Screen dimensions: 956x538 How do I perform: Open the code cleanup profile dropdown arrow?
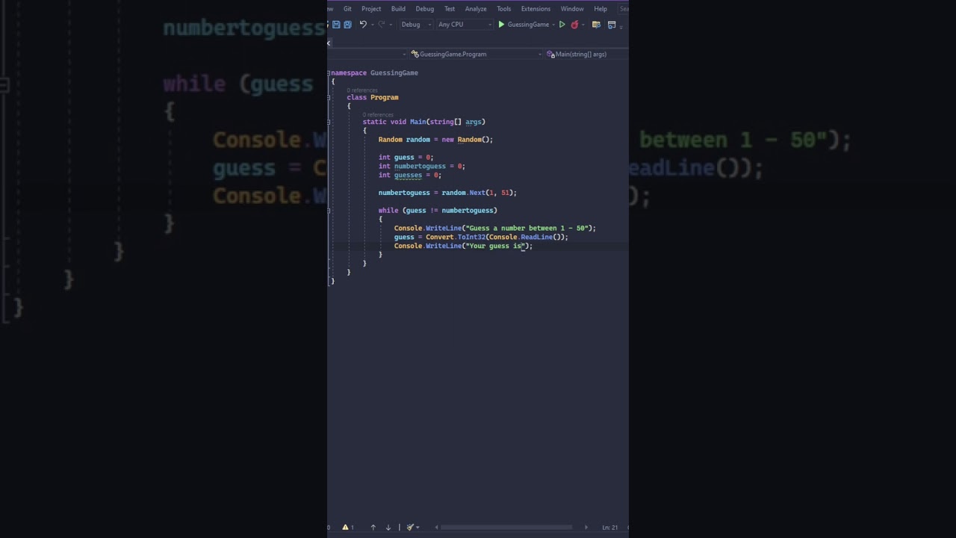[x=418, y=528]
